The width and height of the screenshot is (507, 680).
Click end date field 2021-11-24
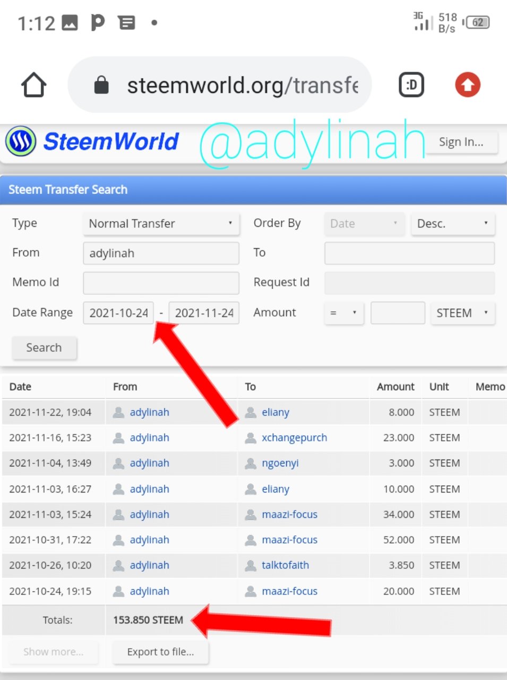(x=204, y=313)
